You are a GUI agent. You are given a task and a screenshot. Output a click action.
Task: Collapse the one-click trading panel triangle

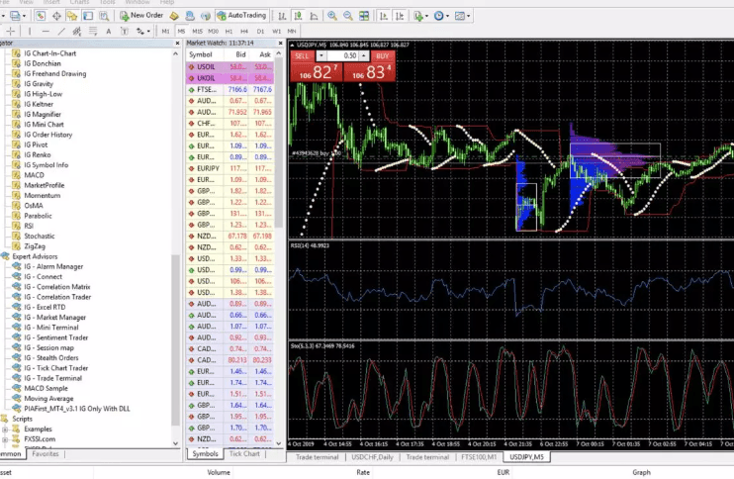coord(292,45)
